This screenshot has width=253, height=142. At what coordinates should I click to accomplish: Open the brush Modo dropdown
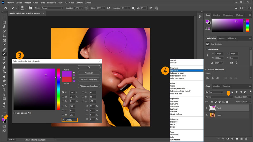click(x=52, y=8)
